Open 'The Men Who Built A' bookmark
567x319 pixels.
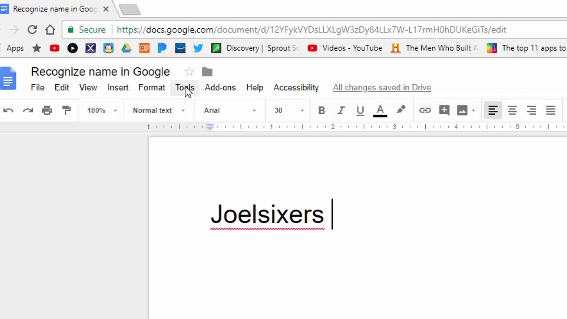pyautogui.click(x=434, y=48)
